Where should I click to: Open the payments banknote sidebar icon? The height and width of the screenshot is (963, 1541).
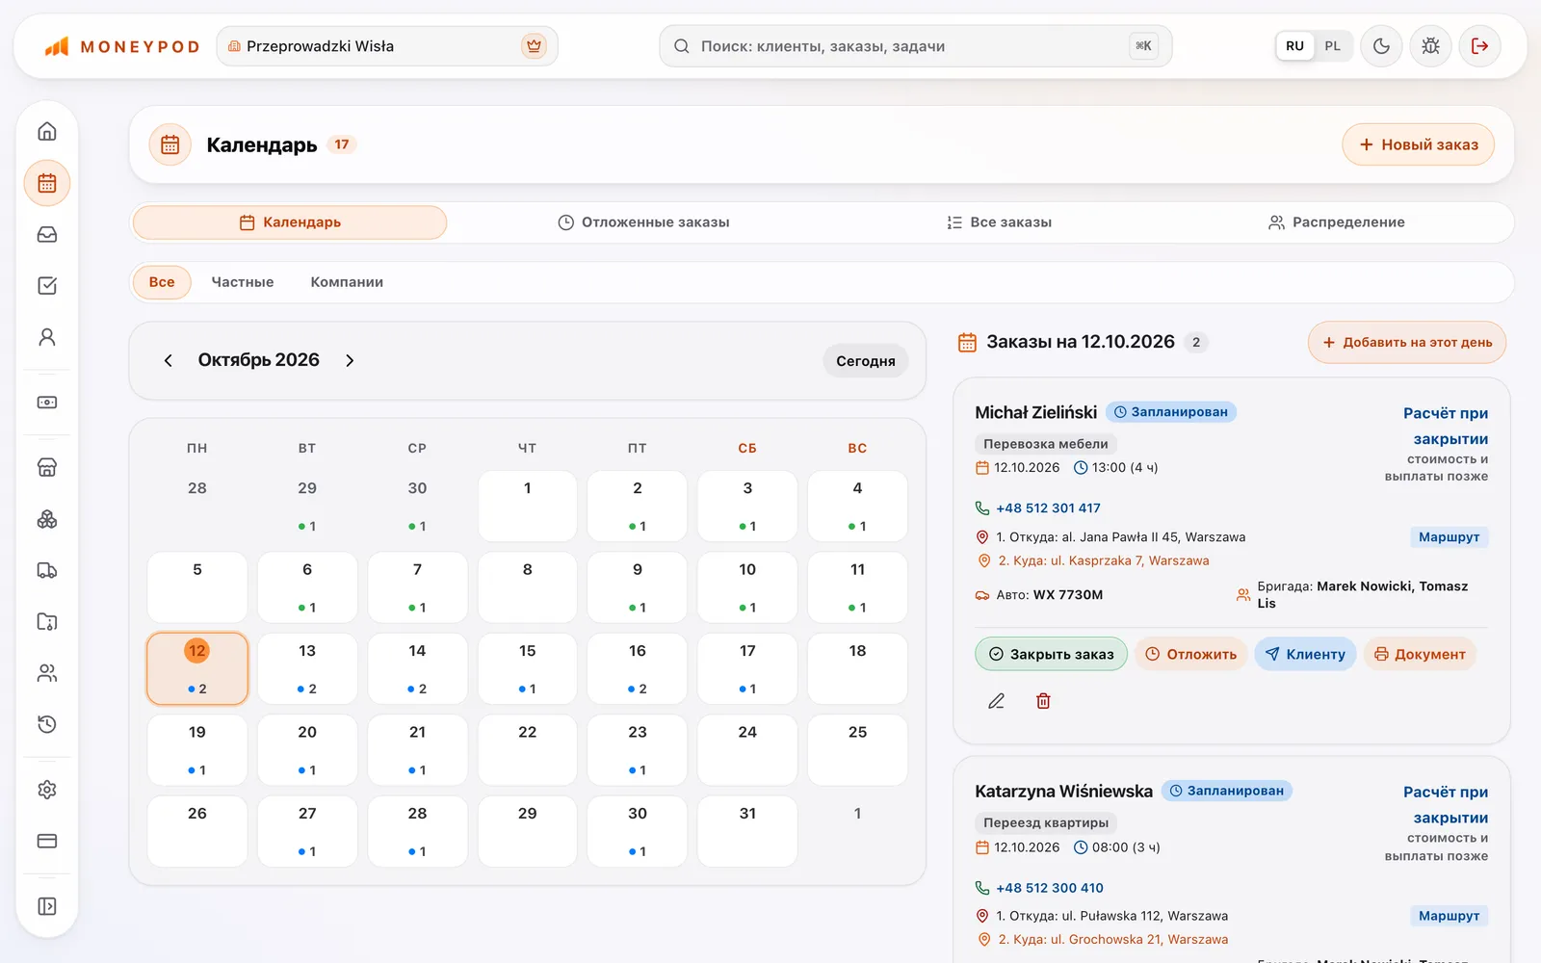tap(47, 403)
